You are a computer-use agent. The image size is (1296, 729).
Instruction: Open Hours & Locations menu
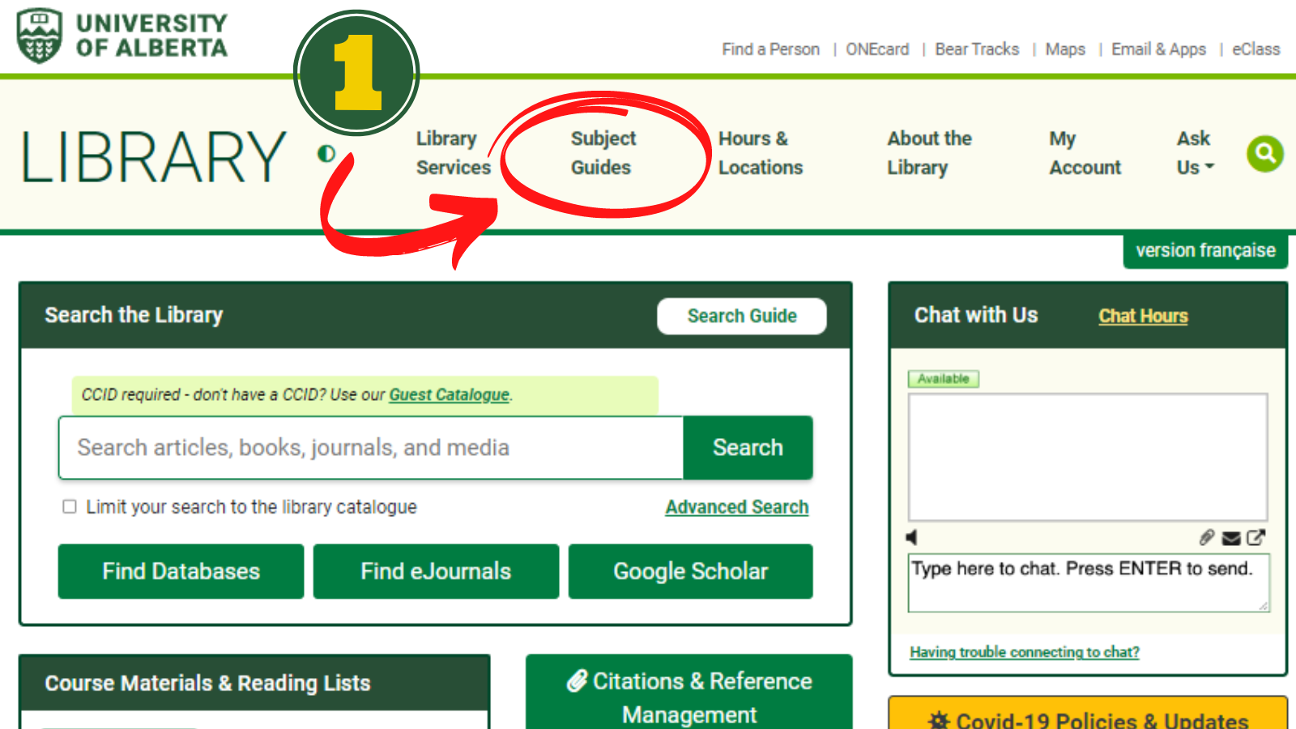[x=761, y=153]
